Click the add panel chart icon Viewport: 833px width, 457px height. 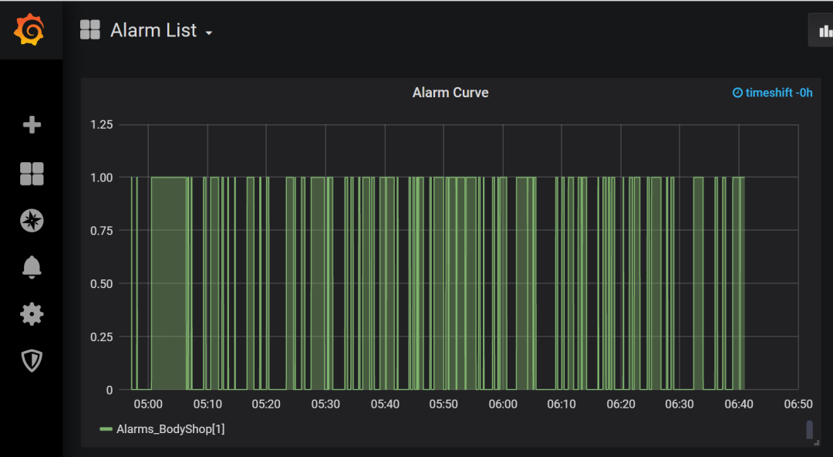[825, 31]
